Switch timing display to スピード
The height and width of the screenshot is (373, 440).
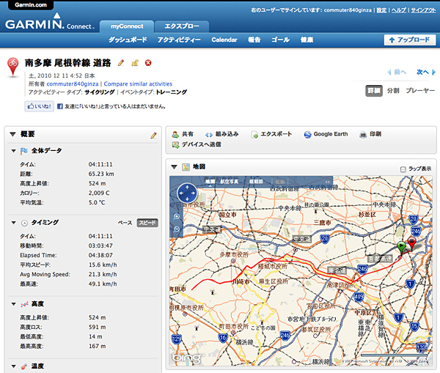(x=147, y=223)
